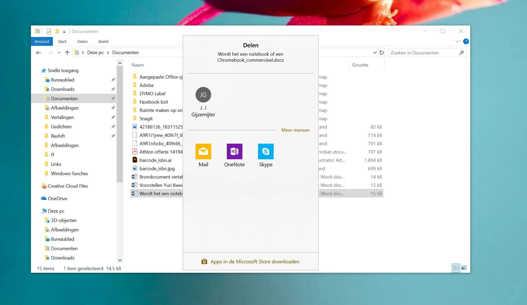Image resolution: width=527 pixels, height=305 pixels.
Task: Share via the OneNote app icon
Action: click(x=234, y=151)
